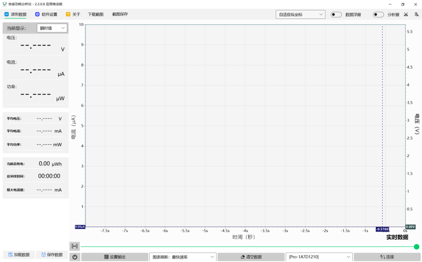422x262 pixels.
Task: Open the Pro-1A7D1210 device selector
Action: pos(319,257)
